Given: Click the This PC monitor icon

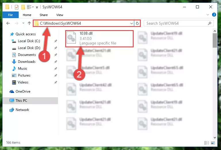Looking at the screenshot, I should coord(12,101).
